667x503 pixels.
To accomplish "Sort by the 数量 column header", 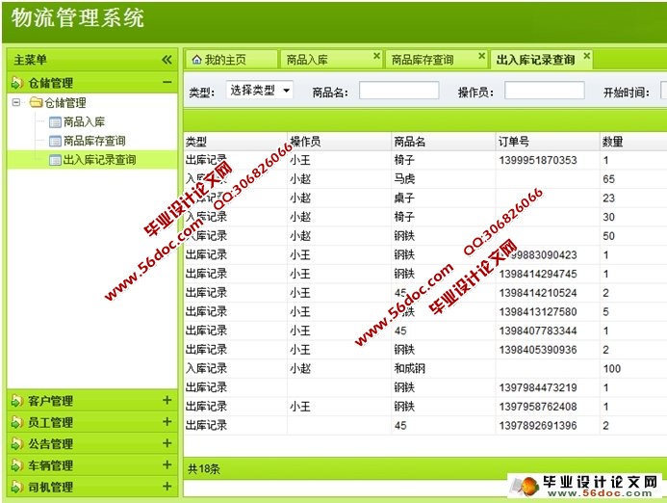I will click(633, 142).
